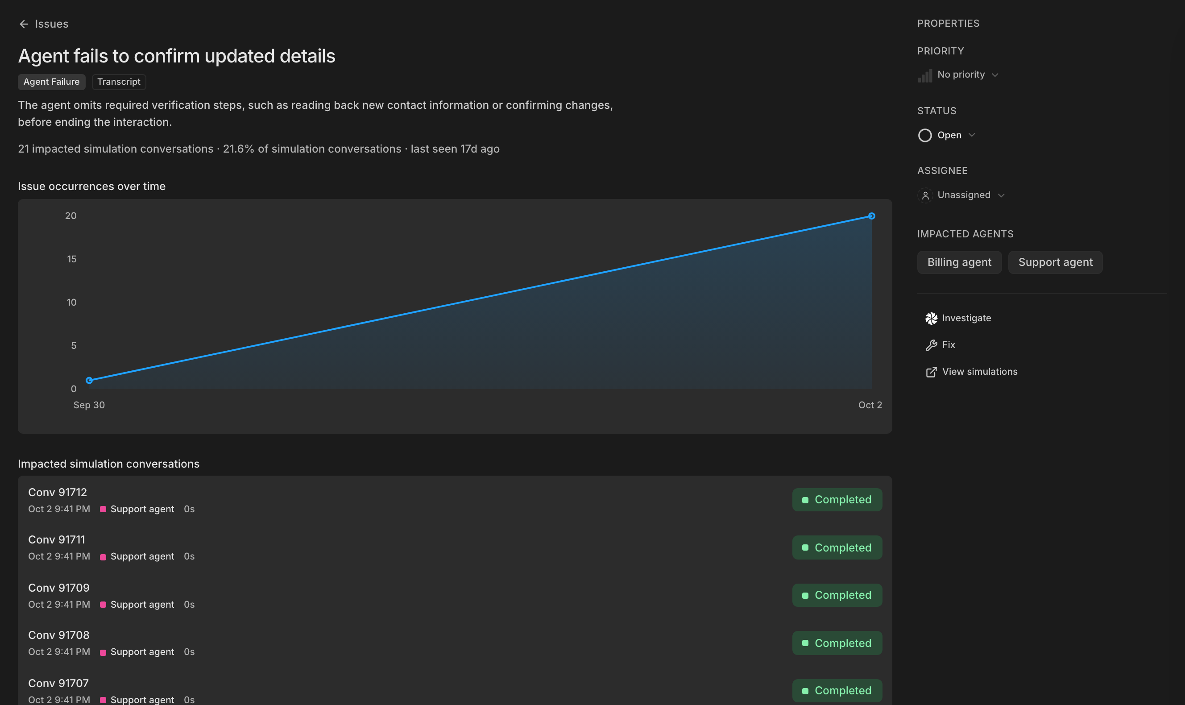
Task: Select the Billing agent chip
Action: tap(959, 262)
